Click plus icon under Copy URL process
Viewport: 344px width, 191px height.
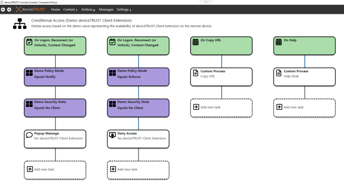click(196, 107)
